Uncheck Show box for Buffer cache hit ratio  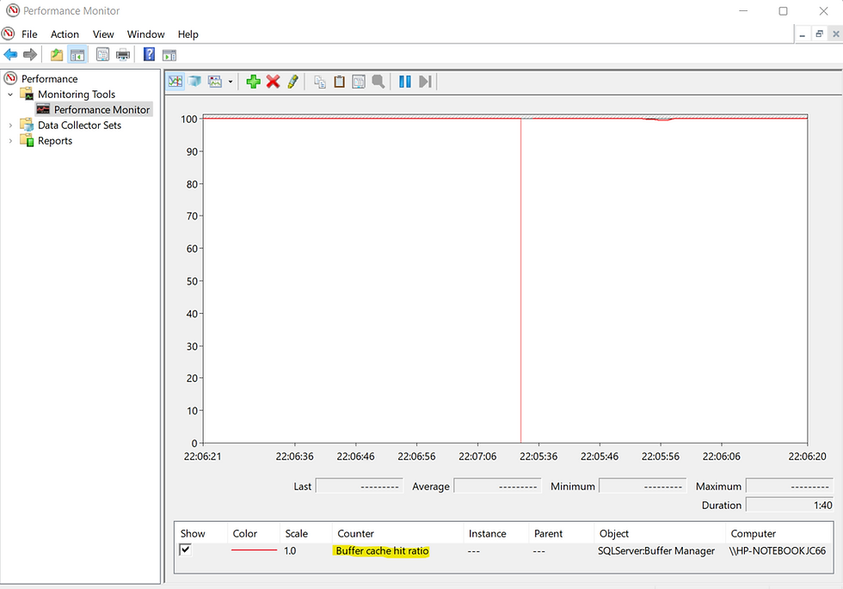click(x=186, y=549)
